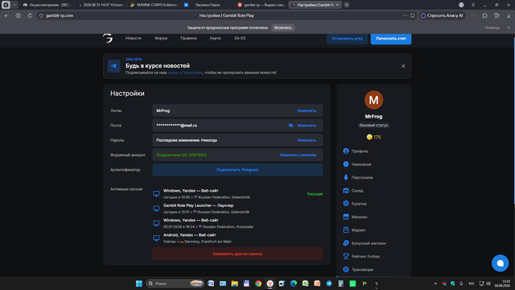Show hidden system tray icons chevron
This screenshot has height=290, width=515.
click(435, 284)
